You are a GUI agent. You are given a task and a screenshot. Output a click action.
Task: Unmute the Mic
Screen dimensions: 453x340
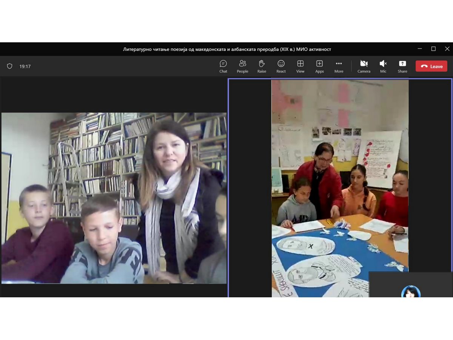click(x=383, y=66)
